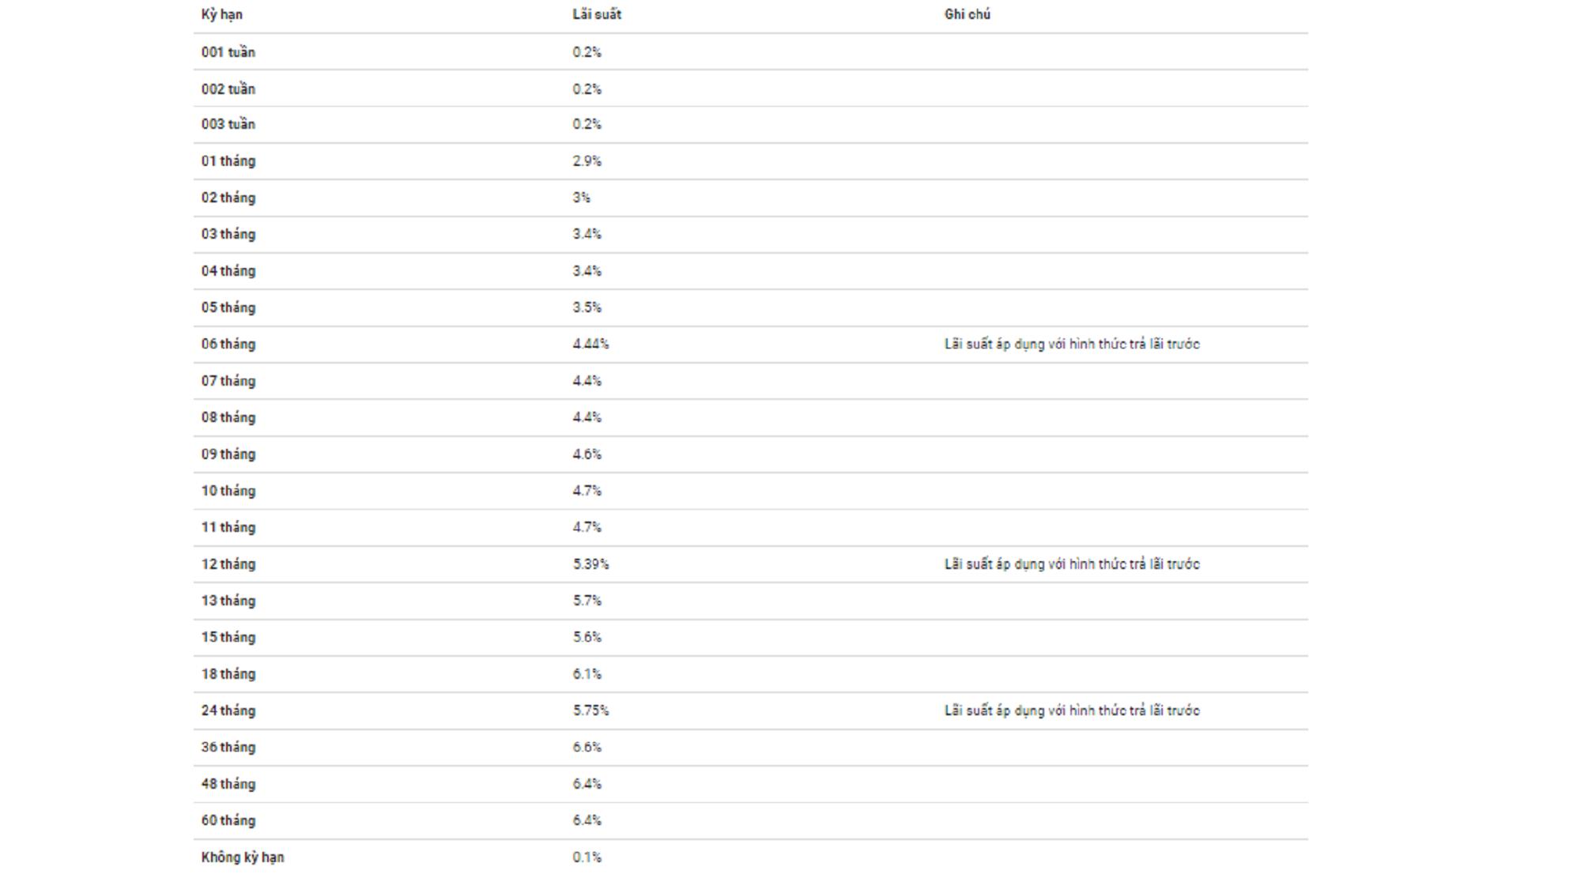Click the "Kỳ hạn" column header
Viewport: 1581px width, 878px height.
(x=221, y=14)
